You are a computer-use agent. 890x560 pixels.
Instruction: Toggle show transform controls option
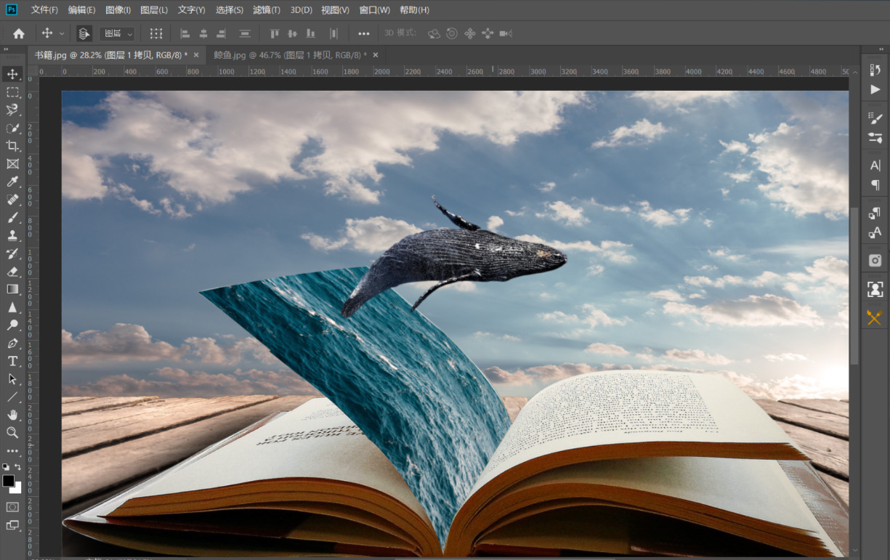click(x=156, y=33)
